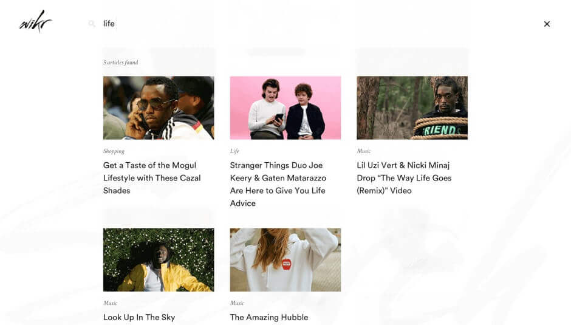Click the '5 articles found' result count
Image resolution: width=571 pixels, height=325 pixels.
click(x=120, y=63)
